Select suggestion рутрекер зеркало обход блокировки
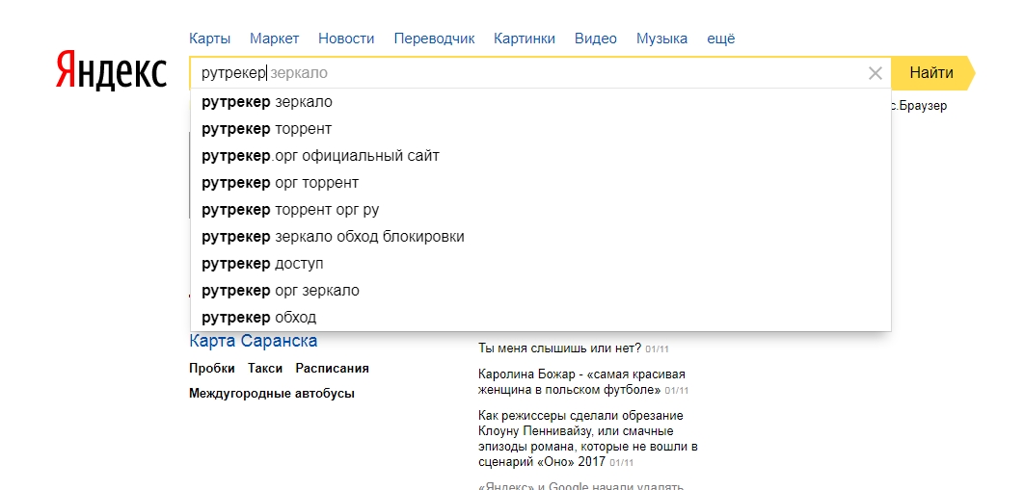Viewport: 1024px width, 490px height. [x=541, y=237]
